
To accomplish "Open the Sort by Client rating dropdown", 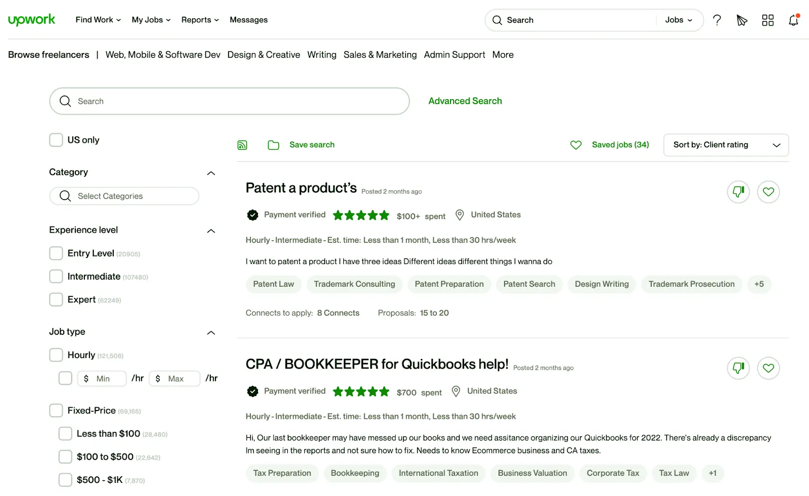I will (726, 145).
